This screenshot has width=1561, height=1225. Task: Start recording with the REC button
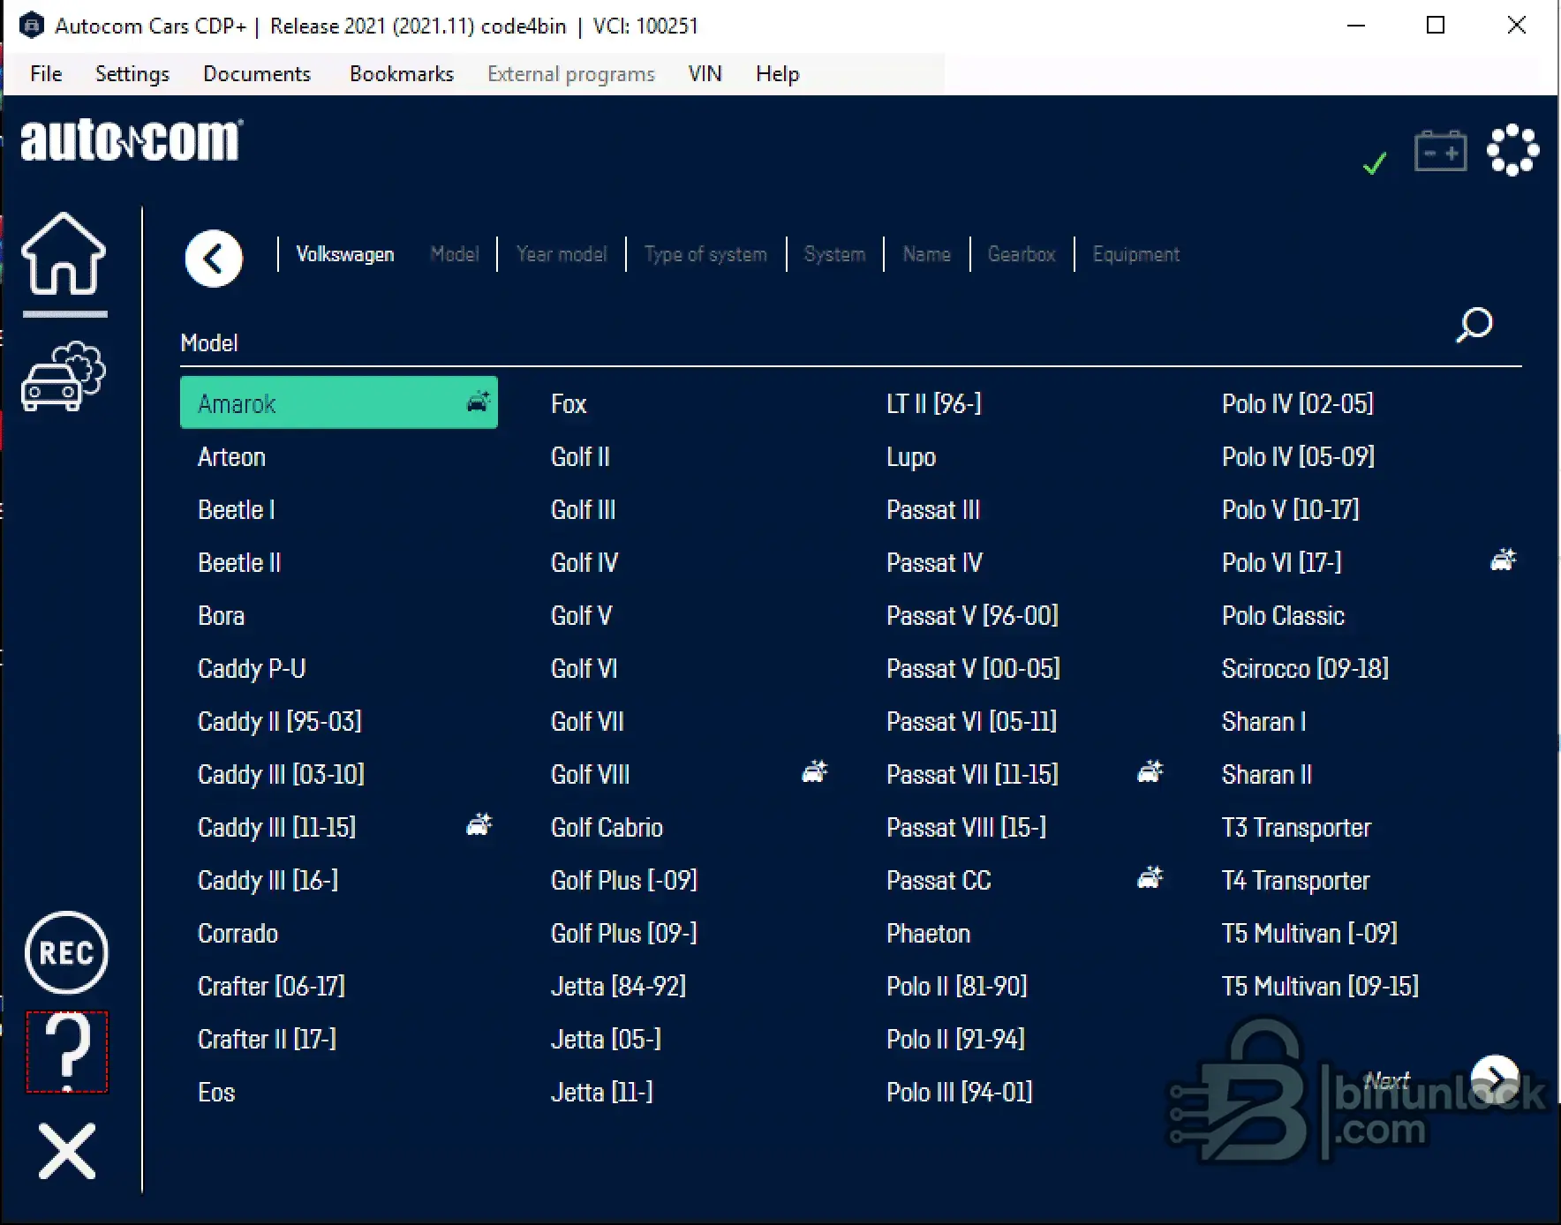[x=66, y=953]
